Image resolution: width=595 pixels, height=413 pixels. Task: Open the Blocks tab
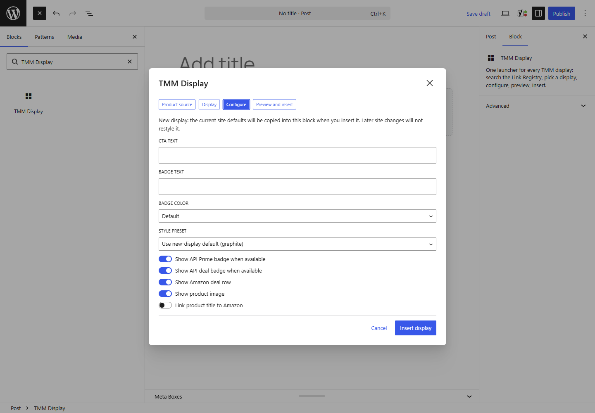[x=14, y=37]
